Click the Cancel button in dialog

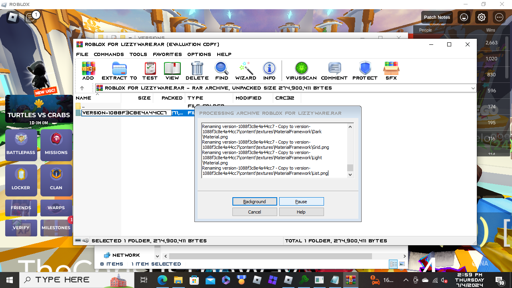pos(254,212)
